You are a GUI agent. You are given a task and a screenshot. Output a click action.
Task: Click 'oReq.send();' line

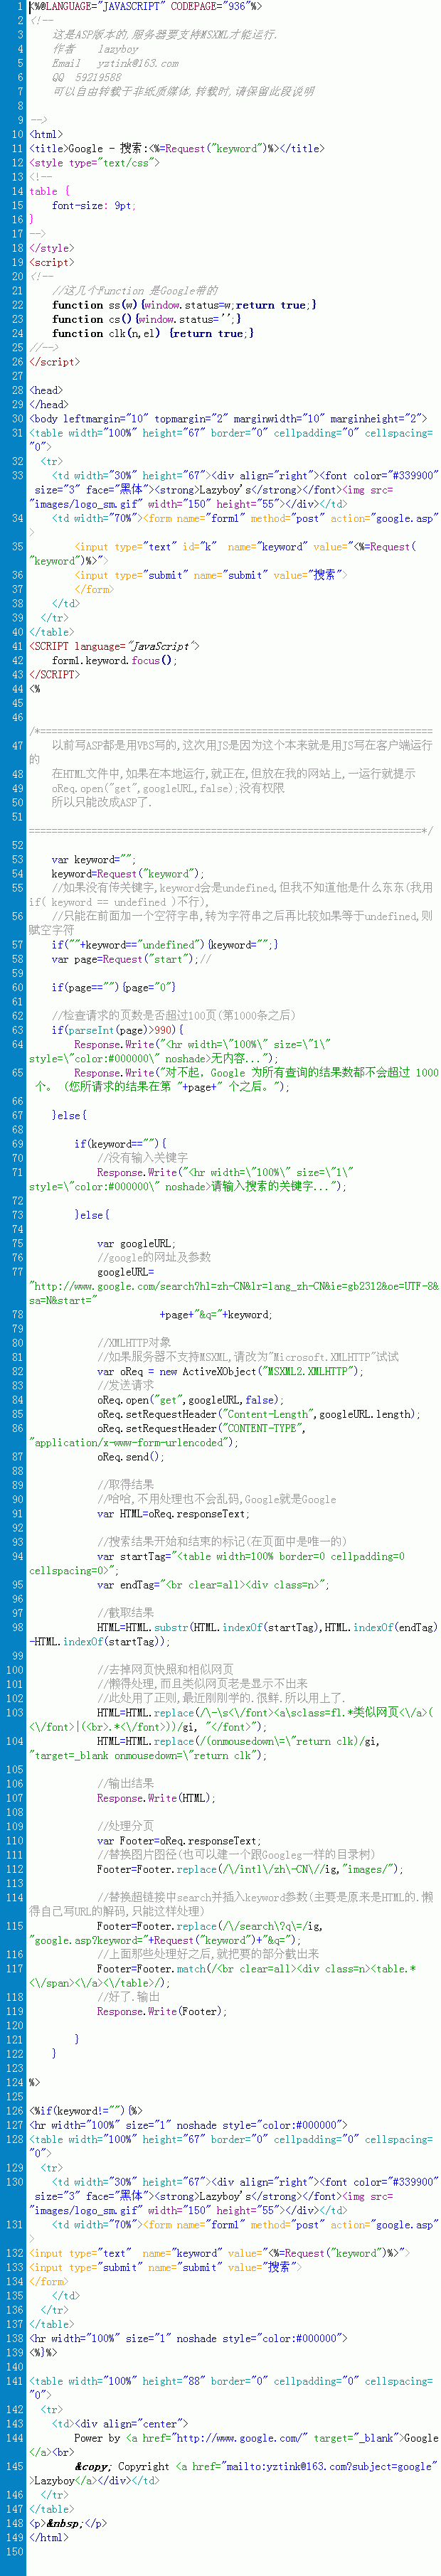pos(130,1457)
